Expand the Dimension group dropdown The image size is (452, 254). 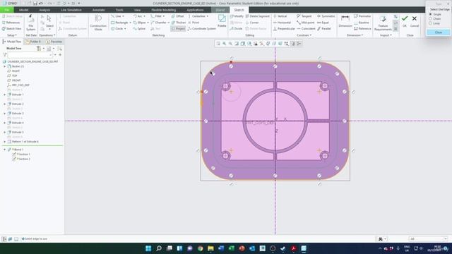[355, 35]
